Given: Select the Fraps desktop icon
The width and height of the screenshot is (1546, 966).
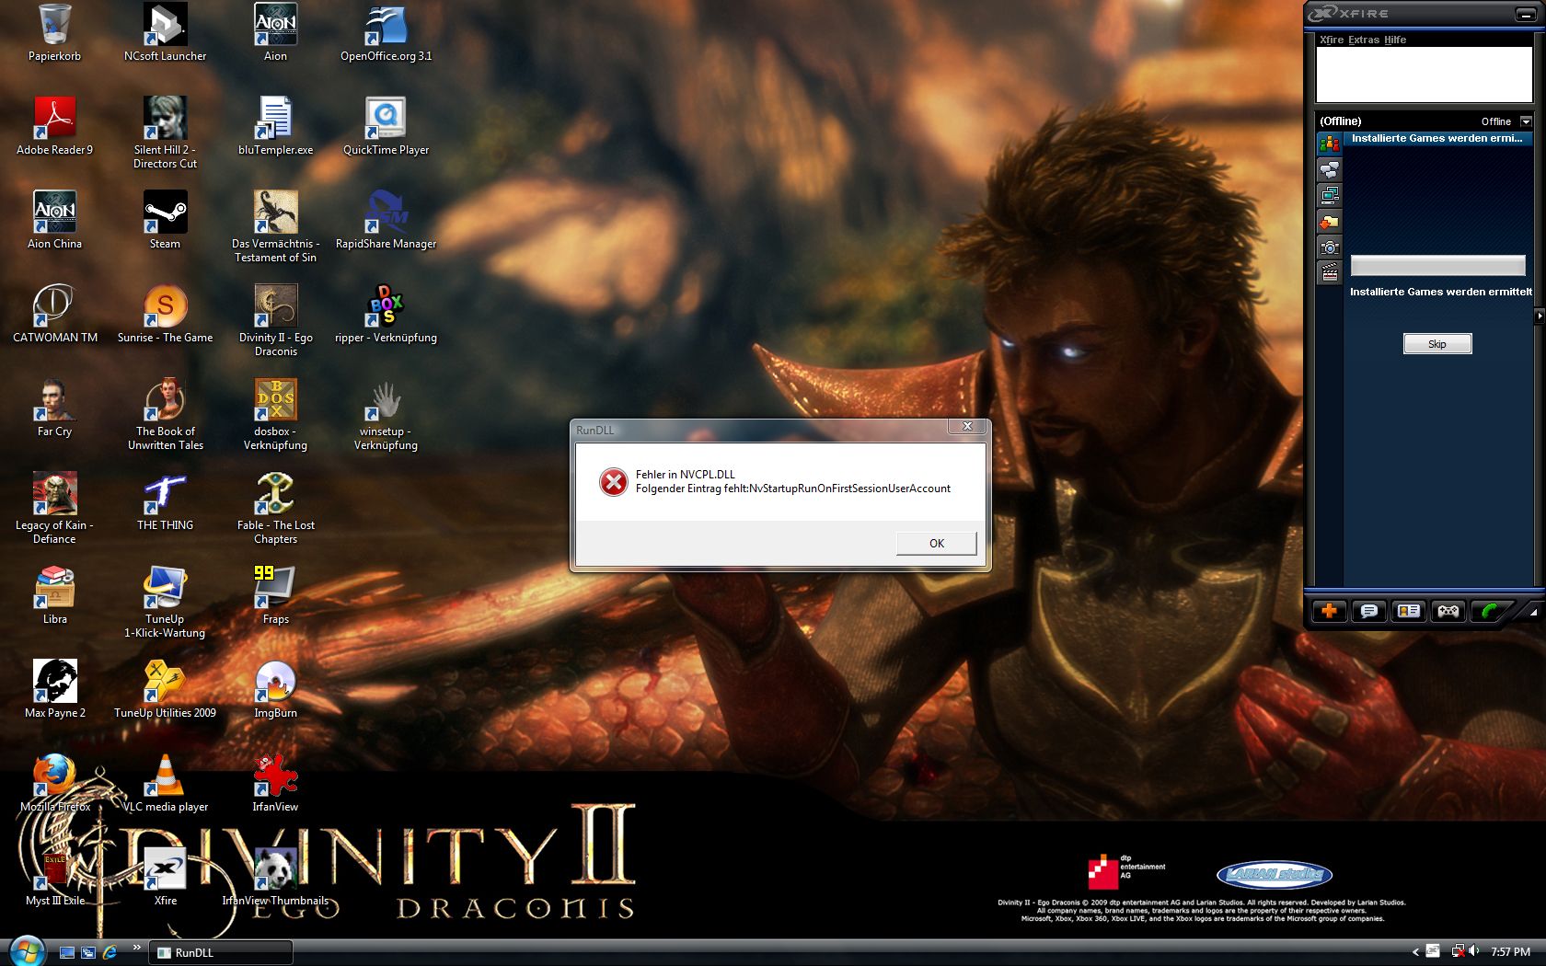Looking at the screenshot, I should click(x=275, y=596).
